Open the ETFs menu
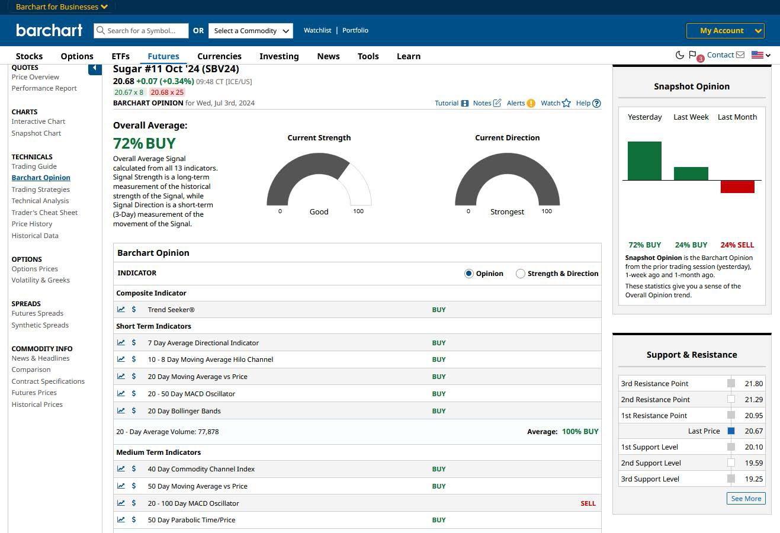The height and width of the screenshot is (533, 780). (120, 56)
